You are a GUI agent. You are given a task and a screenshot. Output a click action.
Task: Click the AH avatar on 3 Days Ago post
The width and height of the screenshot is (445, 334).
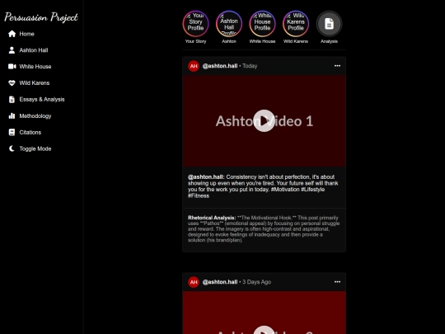click(194, 282)
